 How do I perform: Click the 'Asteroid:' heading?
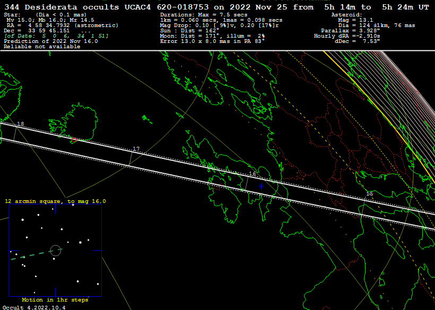pos(347,15)
